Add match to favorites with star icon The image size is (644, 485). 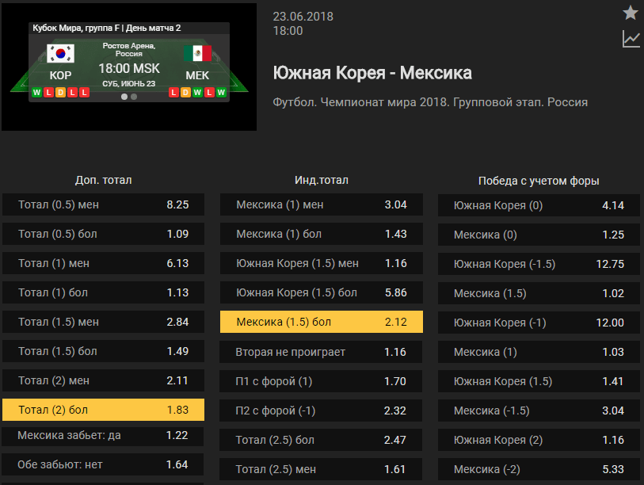(631, 13)
